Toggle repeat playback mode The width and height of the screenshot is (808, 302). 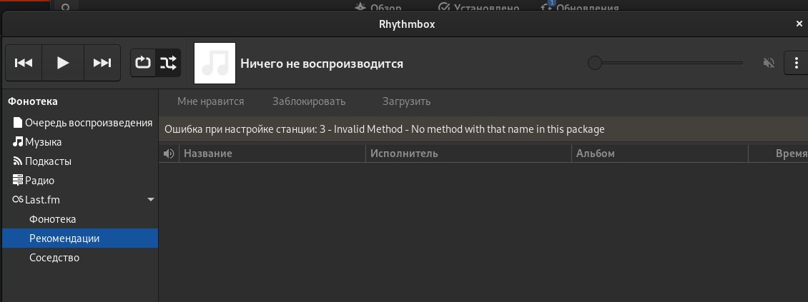point(143,63)
